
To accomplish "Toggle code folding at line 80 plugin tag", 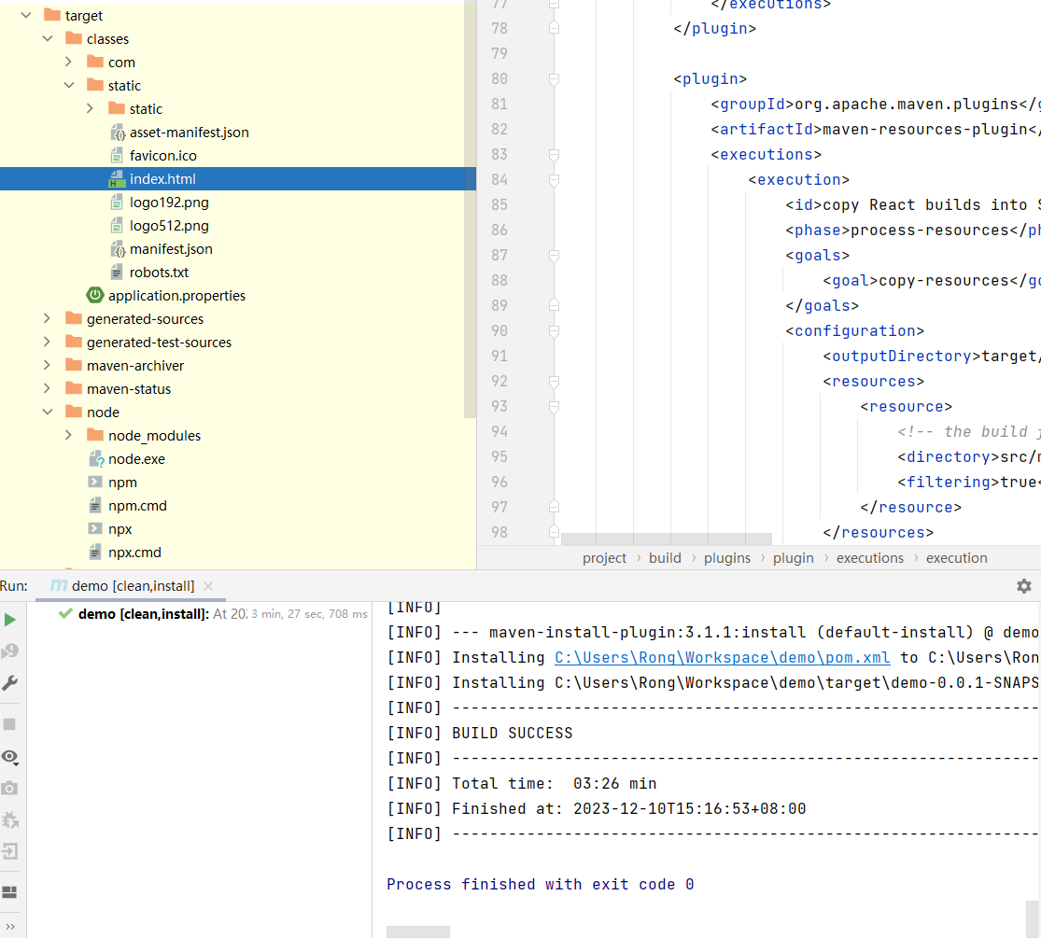I will tap(554, 79).
